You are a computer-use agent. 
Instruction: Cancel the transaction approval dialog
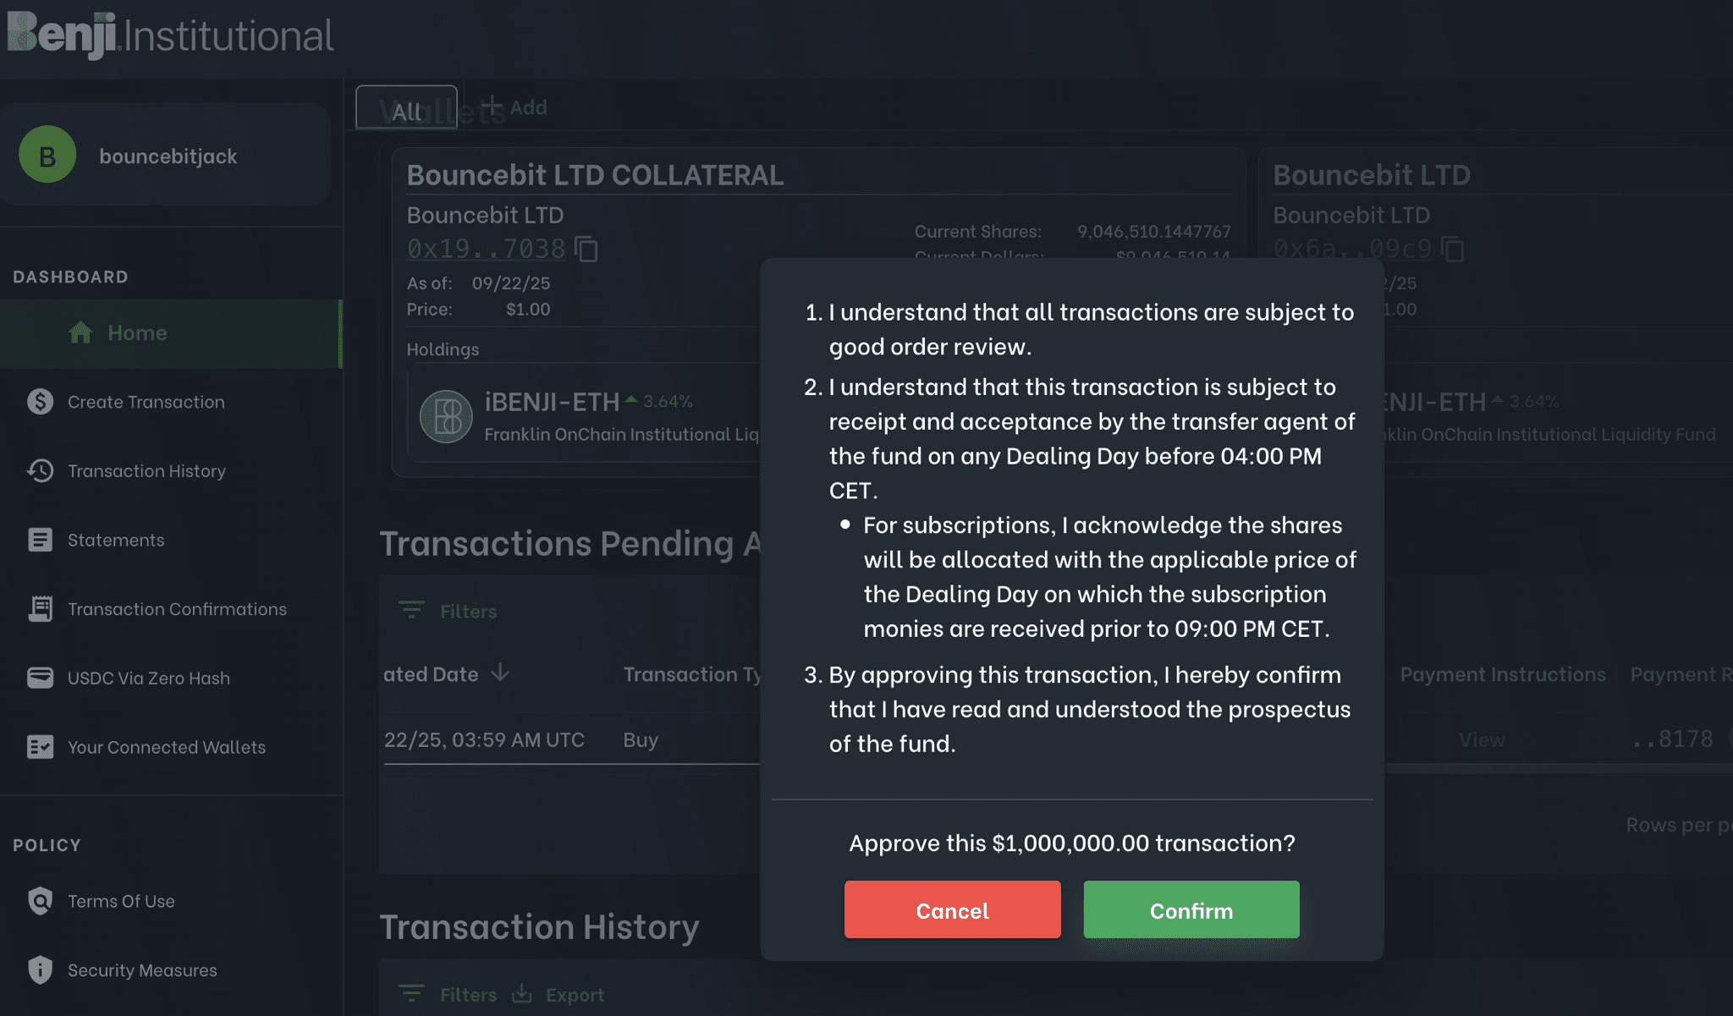click(x=952, y=910)
